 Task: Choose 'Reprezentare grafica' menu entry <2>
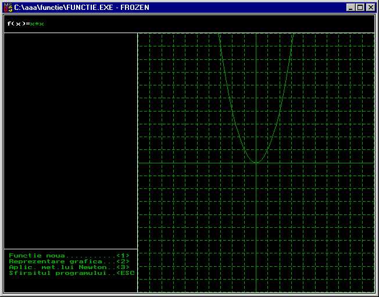pyautogui.click(x=69, y=261)
